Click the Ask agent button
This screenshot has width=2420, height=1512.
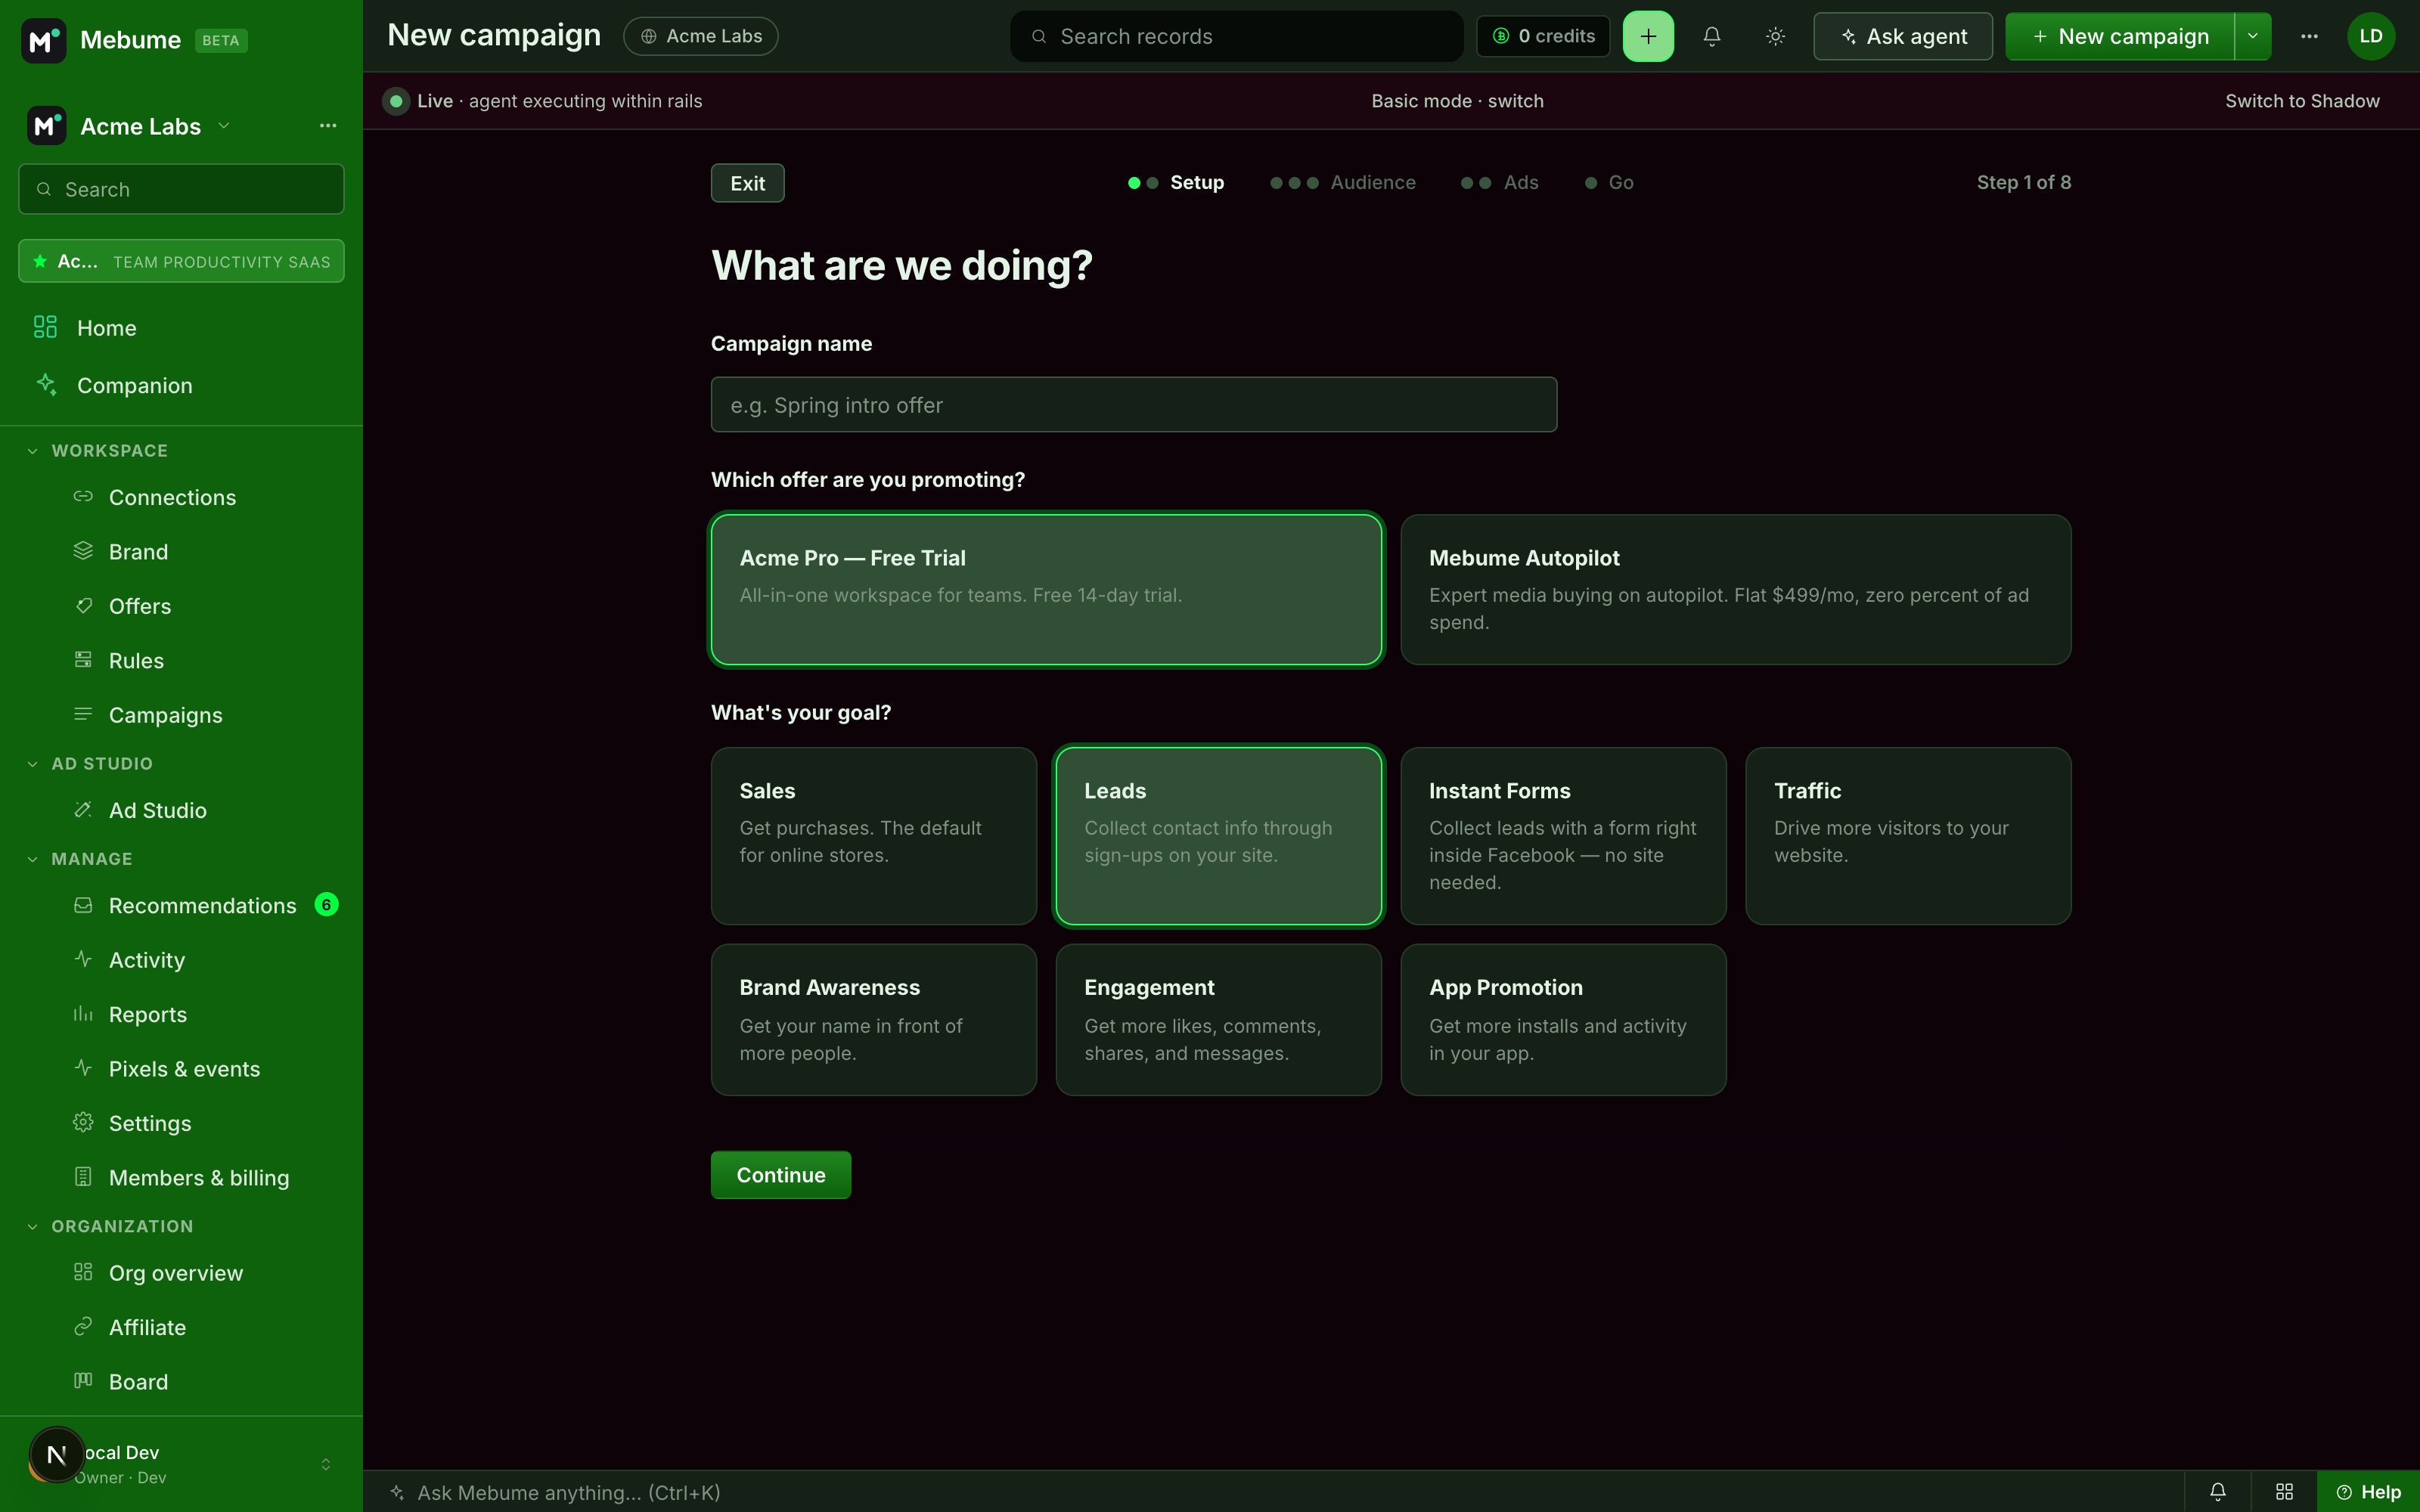click(1902, 36)
